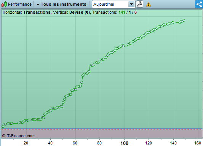This screenshot has height=146, width=203.
Task: Click the red 6 losing transactions count
Action: click(x=136, y=12)
